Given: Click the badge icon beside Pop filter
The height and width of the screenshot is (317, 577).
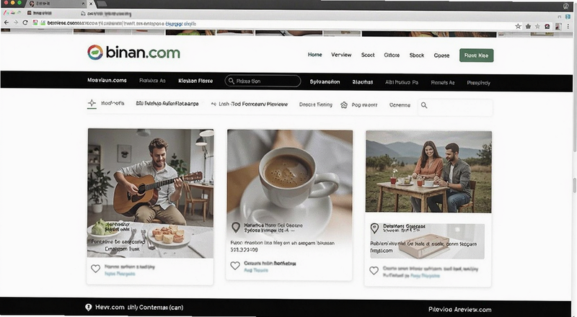Looking at the screenshot, I should pyautogui.click(x=344, y=105).
